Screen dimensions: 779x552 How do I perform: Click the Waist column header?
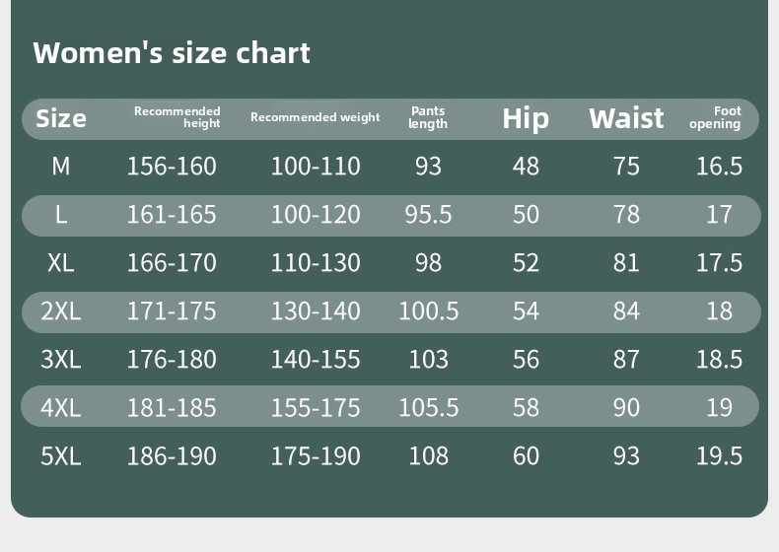[x=626, y=118]
